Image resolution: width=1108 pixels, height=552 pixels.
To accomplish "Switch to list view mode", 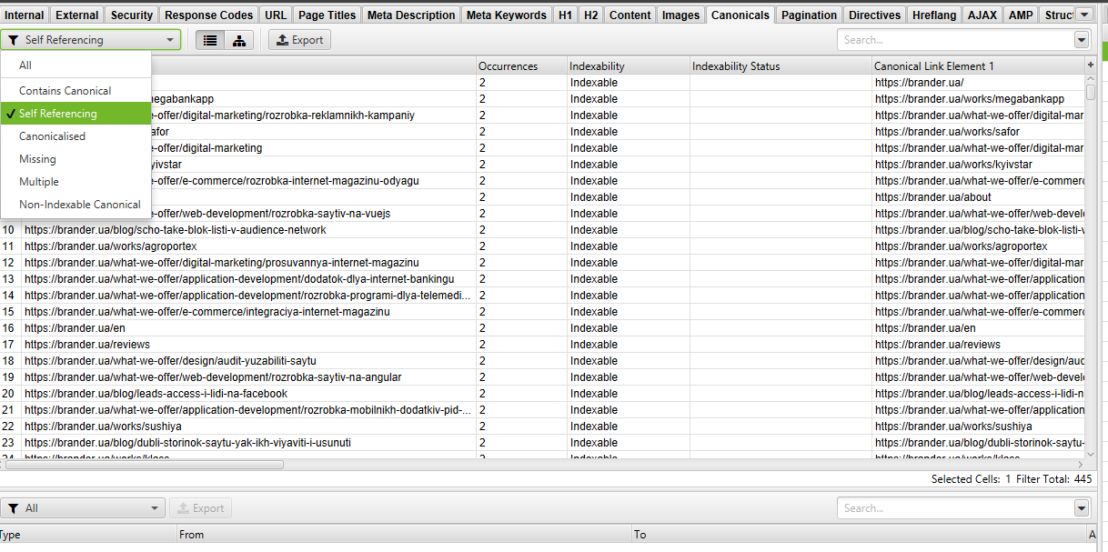I will (x=210, y=40).
